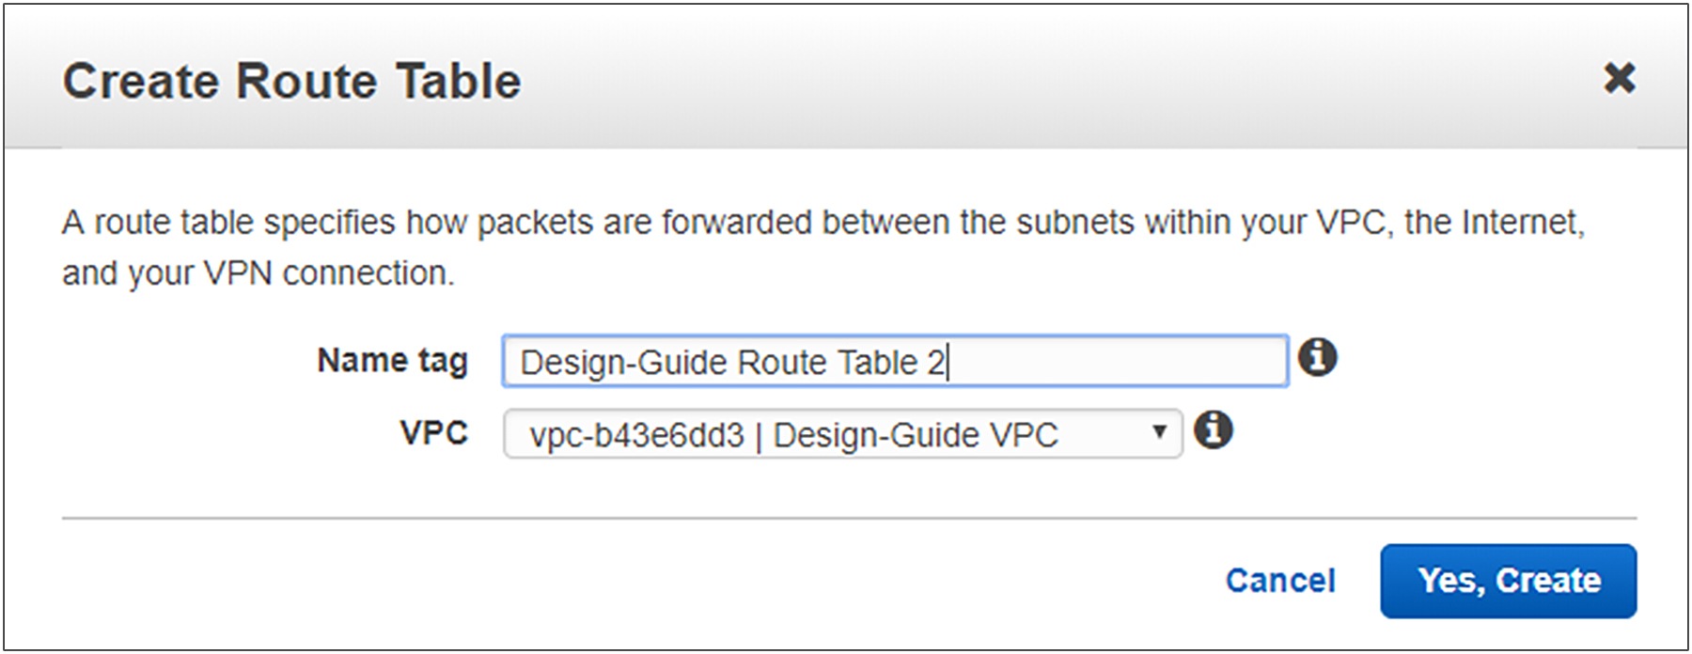The width and height of the screenshot is (1692, 654).
Task: Click the VPC dropdown's downward arrow
Action: pyautogui.click(x=1160, y=433)
